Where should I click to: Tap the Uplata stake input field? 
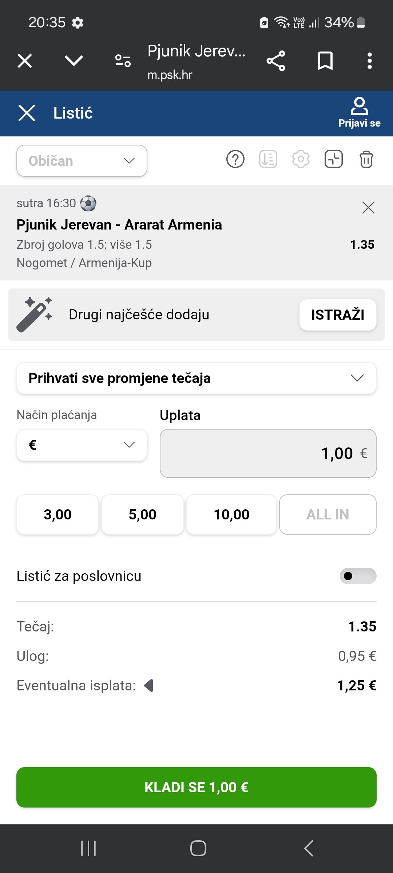(268, 453)
